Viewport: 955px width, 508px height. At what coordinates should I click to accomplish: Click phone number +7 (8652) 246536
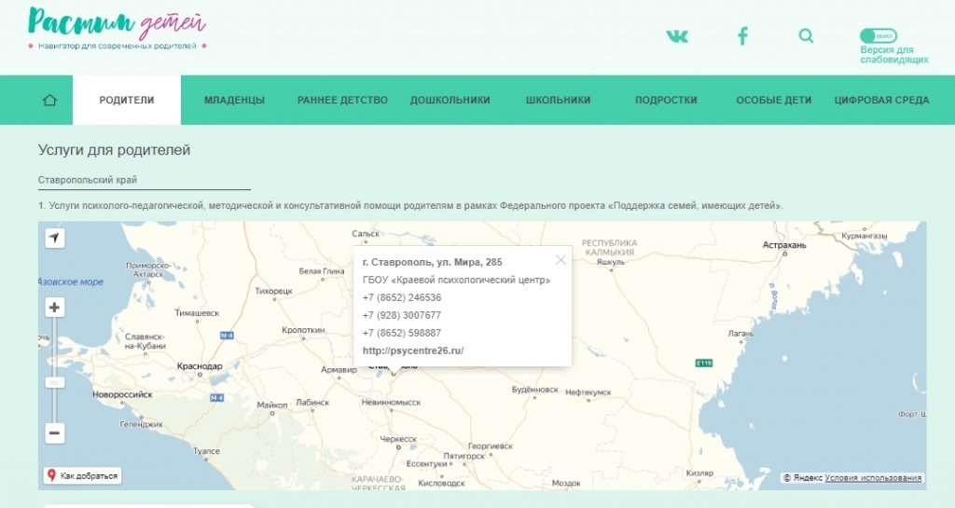402,297
